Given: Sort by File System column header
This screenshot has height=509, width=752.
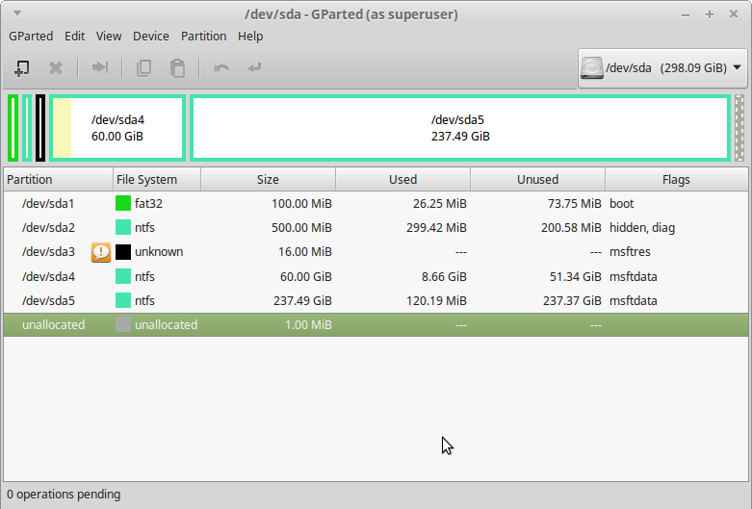Looking at the screenshot, I should 157,179.
